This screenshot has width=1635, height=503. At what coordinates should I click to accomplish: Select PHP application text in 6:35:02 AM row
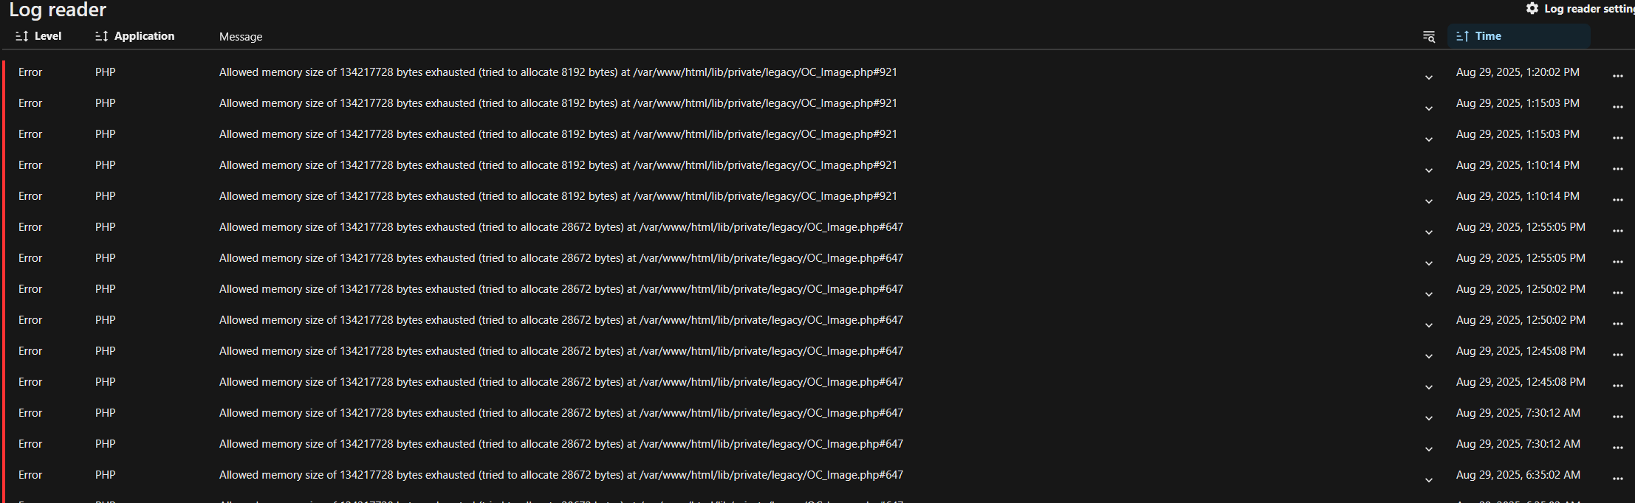[x=106, y=475]
